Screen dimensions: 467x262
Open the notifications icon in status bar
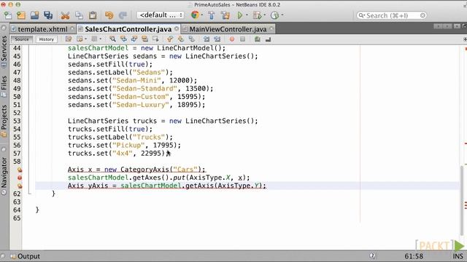pyautogui.click(x=372, y=255)
